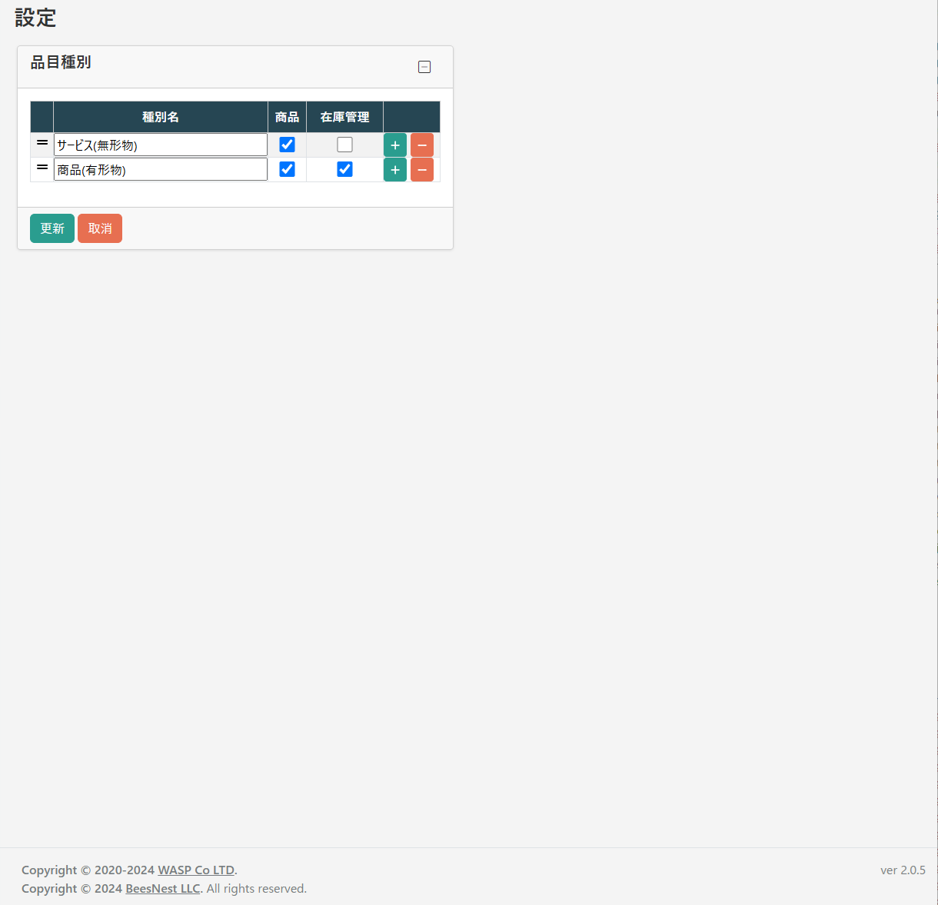Screen dimensions: 938x905
Task: Click the 在庫管理 column header
Action: pos(344,117)
